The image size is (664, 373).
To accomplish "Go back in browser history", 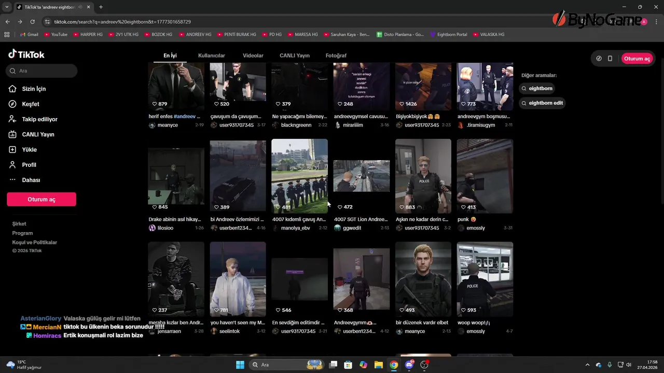I will click(x=7, y=22).
